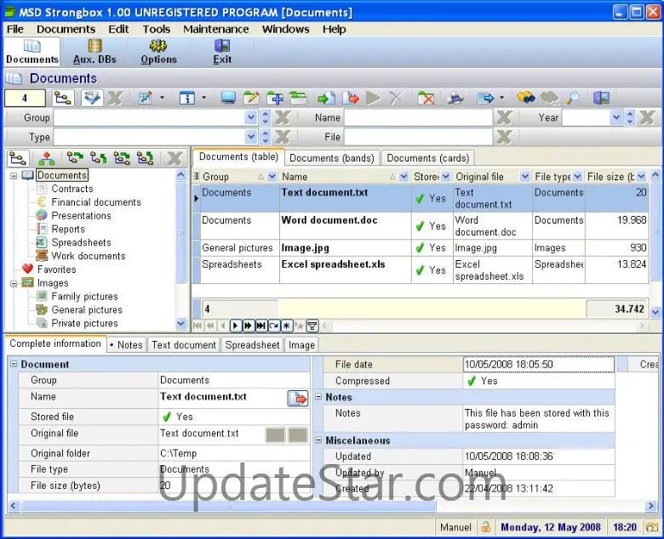
Task: Select the Excel spreadsheet.xls row
Action: (x=420, y=270)
